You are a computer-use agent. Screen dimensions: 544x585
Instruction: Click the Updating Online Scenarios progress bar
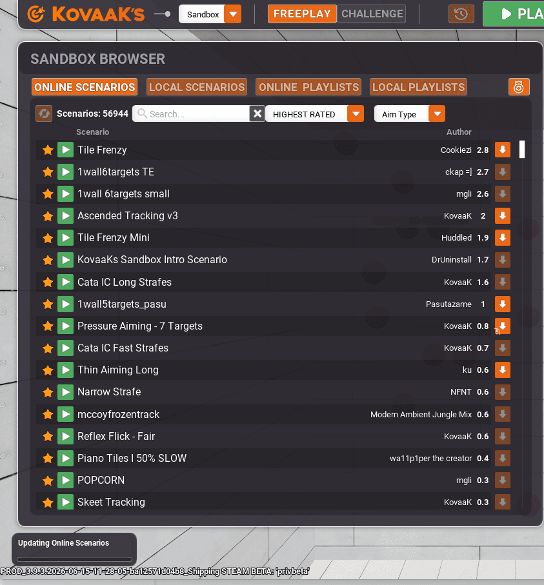tap(74, 559)
